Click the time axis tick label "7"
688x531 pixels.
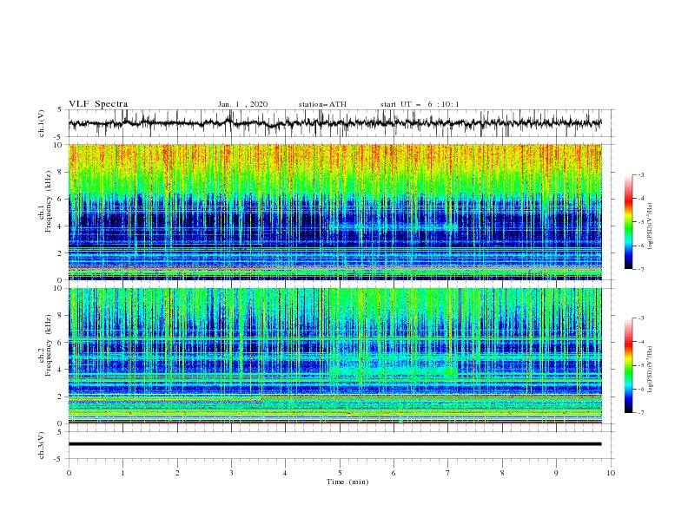448,473
